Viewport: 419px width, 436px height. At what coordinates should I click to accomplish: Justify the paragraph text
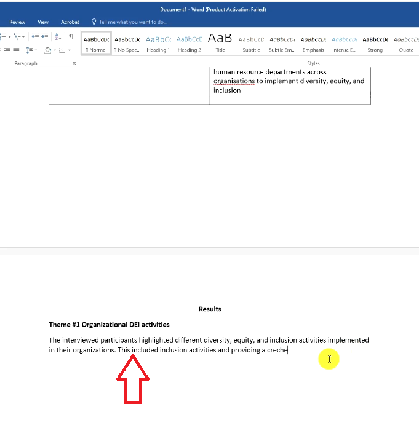click(16, 50)
